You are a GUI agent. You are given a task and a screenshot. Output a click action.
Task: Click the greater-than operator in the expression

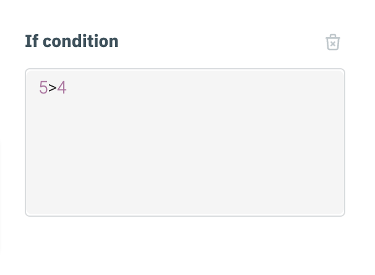[x=53, y=88]
